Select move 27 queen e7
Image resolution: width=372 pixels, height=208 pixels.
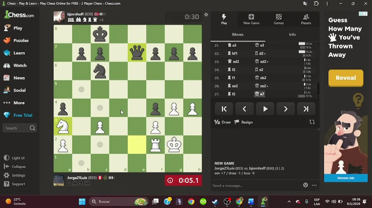(x=259, y=94)
